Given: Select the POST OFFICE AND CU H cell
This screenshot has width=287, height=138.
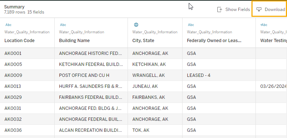Looking at the screenshot, I should pos(91,75).
